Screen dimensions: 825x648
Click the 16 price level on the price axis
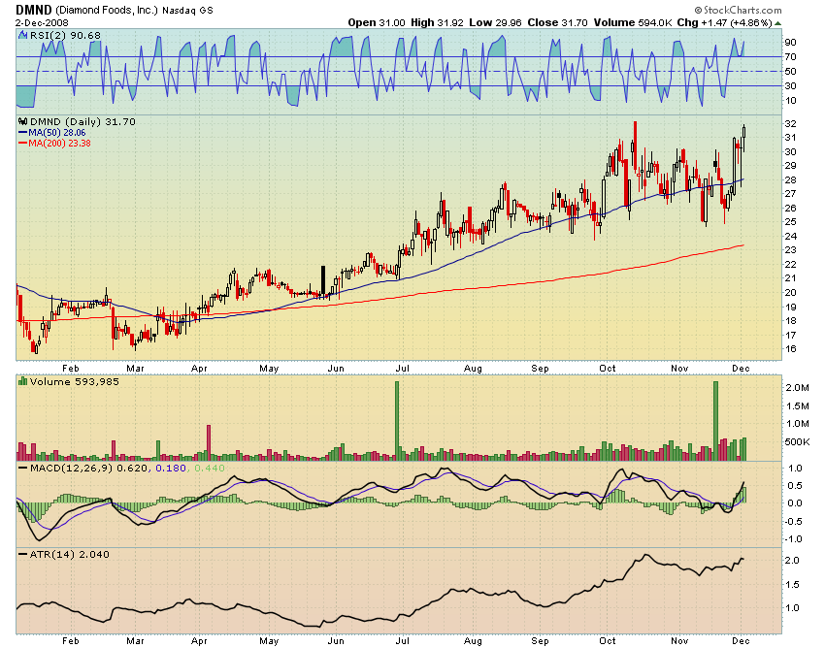click(x=790, y=348)
